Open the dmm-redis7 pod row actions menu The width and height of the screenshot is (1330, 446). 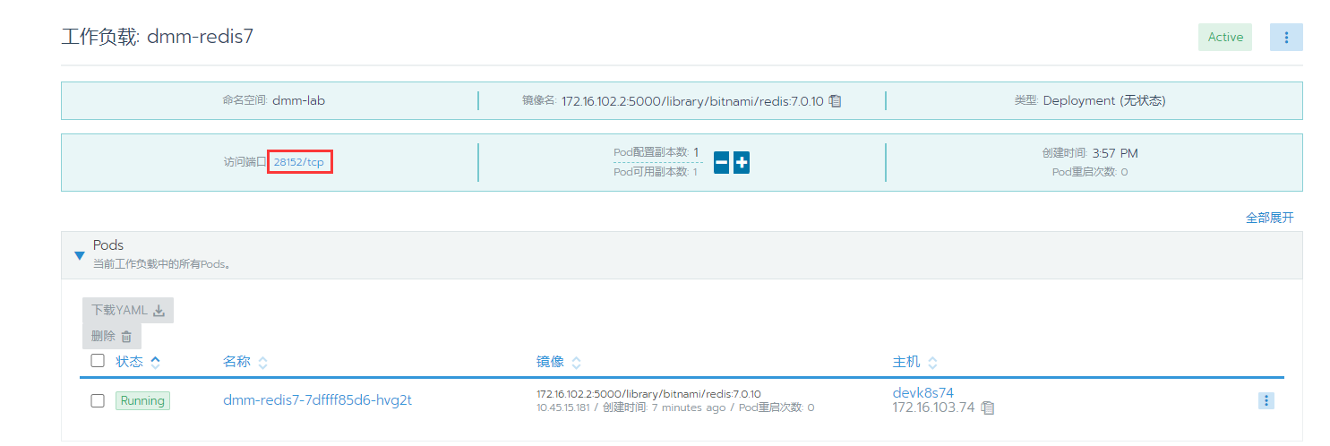tap(1266, 400)
